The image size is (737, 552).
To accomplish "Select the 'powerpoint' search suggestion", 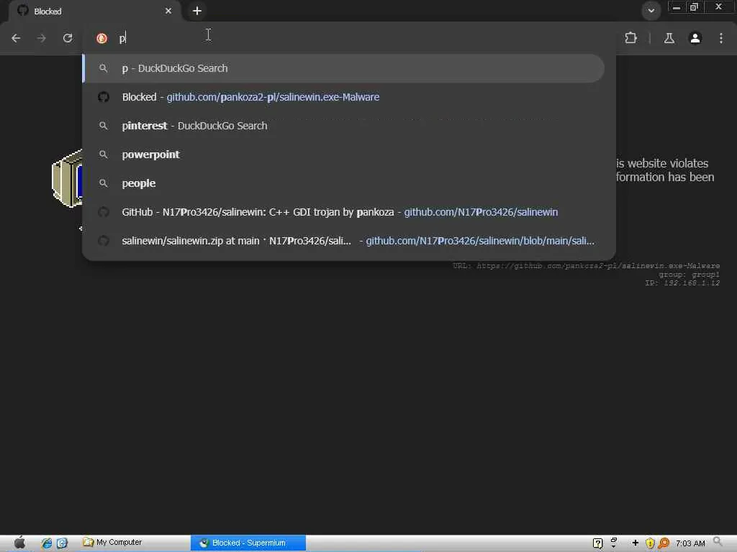I will [343, 155].
